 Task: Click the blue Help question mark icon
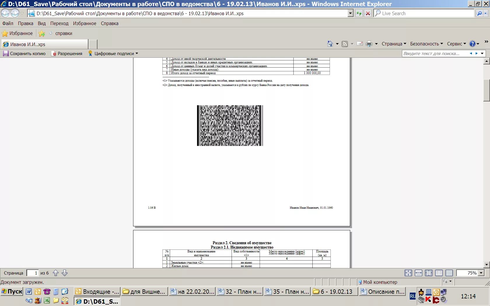(473, 44)
